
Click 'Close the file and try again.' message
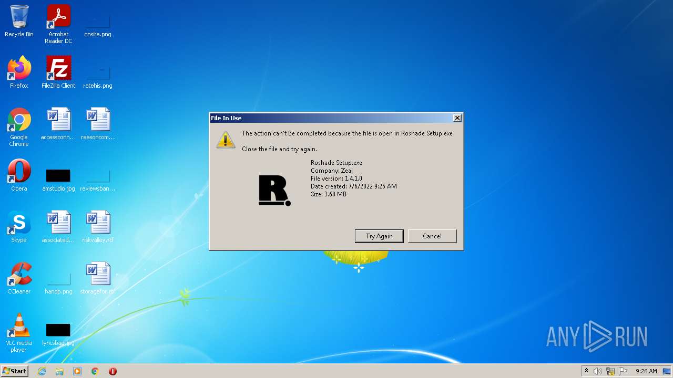tap(279, 149)
